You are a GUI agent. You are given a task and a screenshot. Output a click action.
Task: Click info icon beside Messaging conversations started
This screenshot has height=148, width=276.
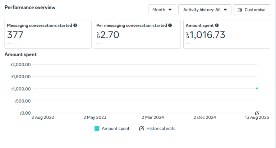75,25
